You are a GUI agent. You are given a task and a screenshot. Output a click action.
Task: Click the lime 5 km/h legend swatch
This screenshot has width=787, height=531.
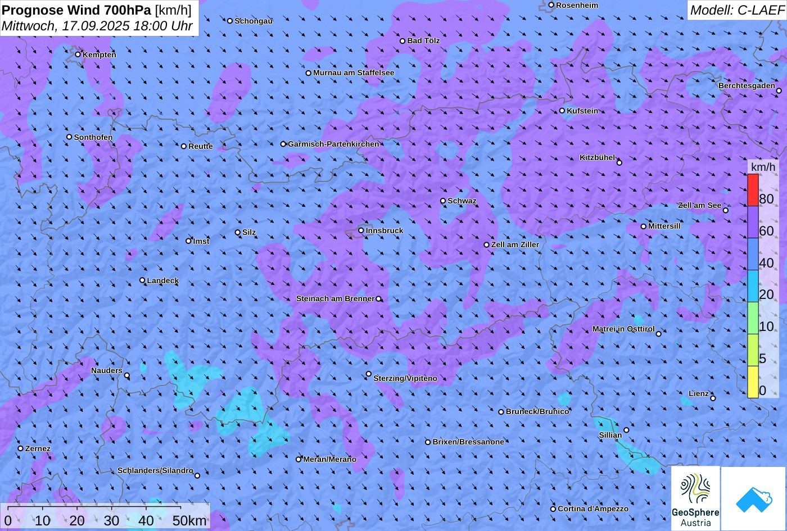(x=753, y=350)
